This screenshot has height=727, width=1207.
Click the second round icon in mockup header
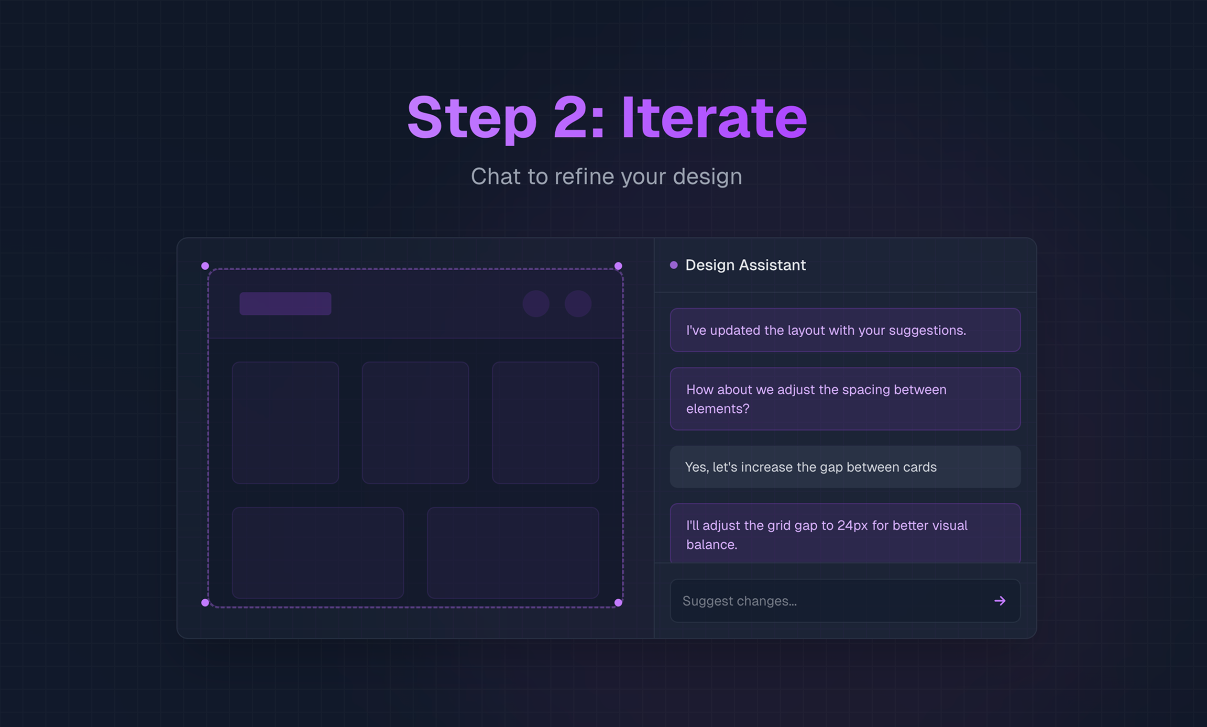(x=578, y=304)
